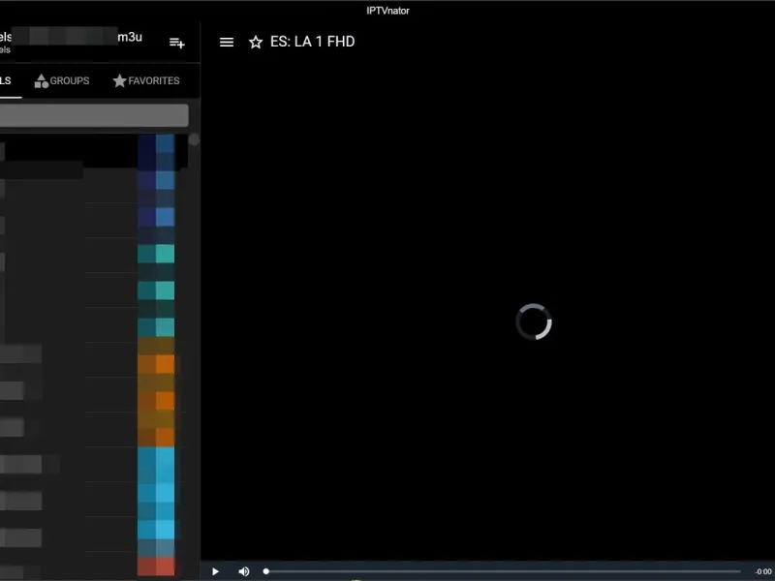
Task: Toggle the sidebar hamburger menu
Action: [x=227, y=42]
